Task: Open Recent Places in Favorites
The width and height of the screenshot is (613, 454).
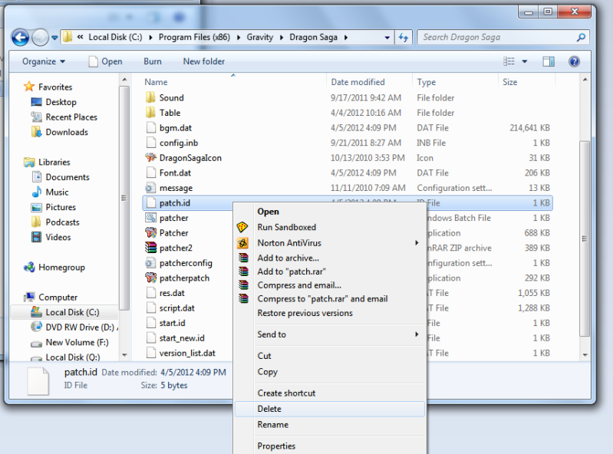Action: [x=64, y=117]
